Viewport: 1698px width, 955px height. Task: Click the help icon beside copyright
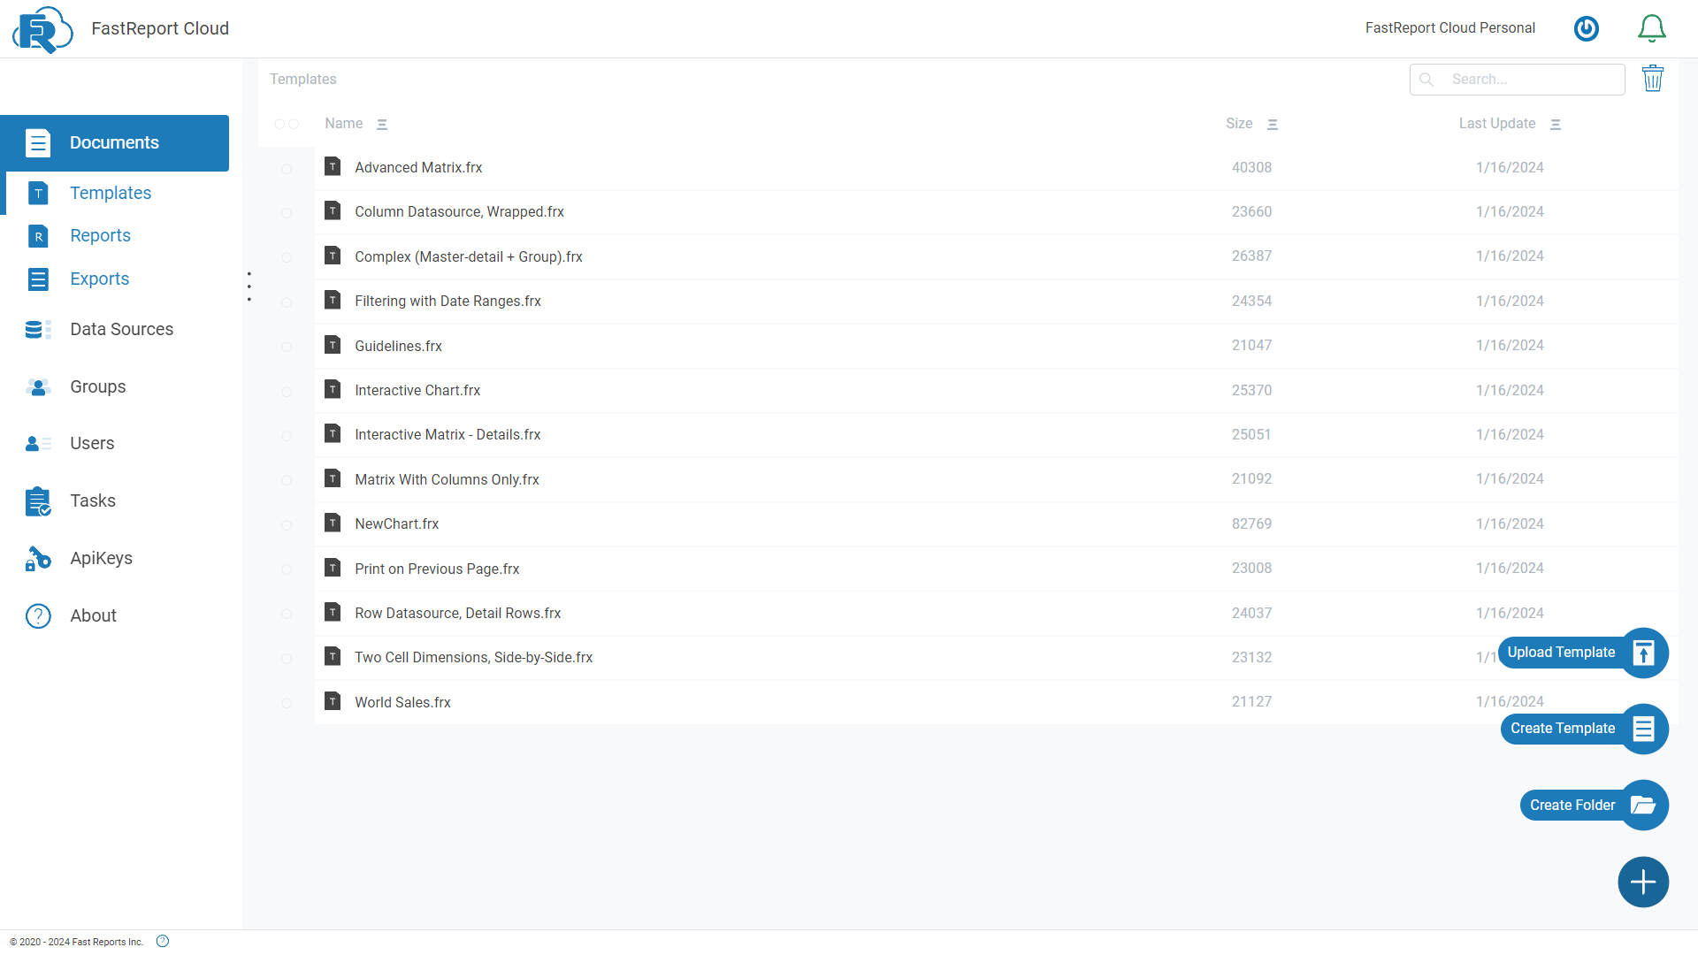(x=163, y=941)
